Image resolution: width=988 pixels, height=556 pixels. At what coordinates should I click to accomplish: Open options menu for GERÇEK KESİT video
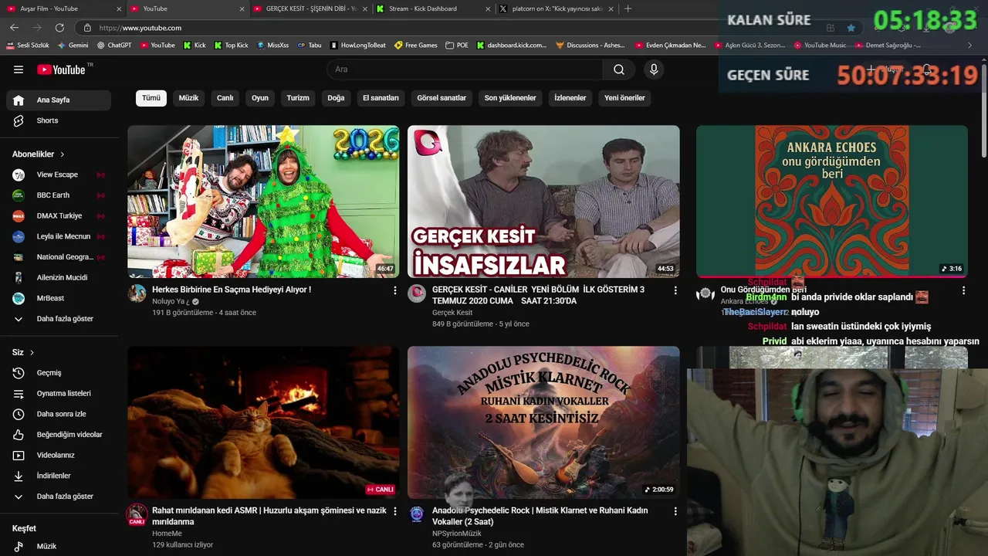(x=675, y=290)
